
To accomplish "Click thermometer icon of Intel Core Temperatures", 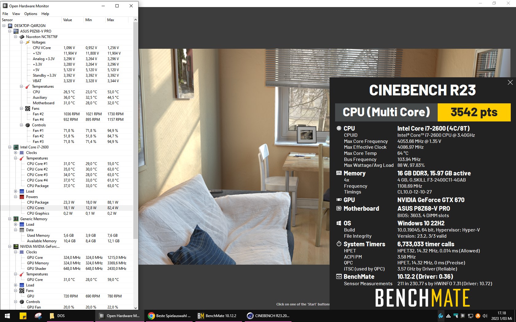I will click(x=22, y=158).
